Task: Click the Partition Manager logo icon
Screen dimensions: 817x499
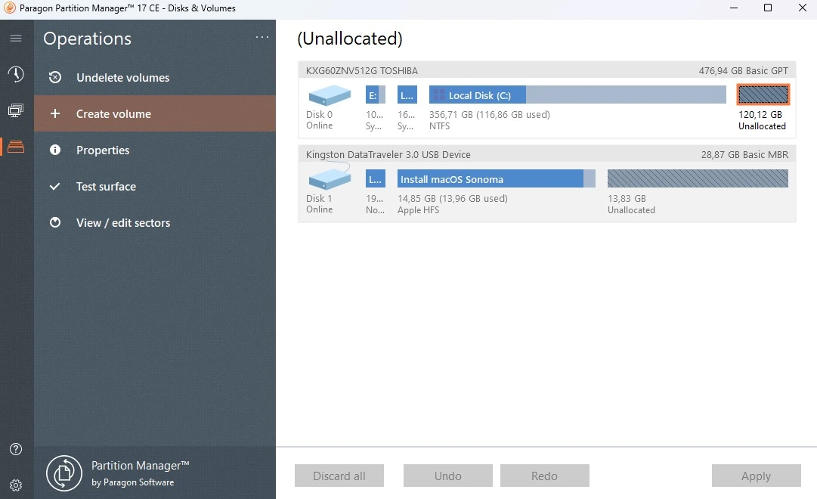Action: click(64, 473)
